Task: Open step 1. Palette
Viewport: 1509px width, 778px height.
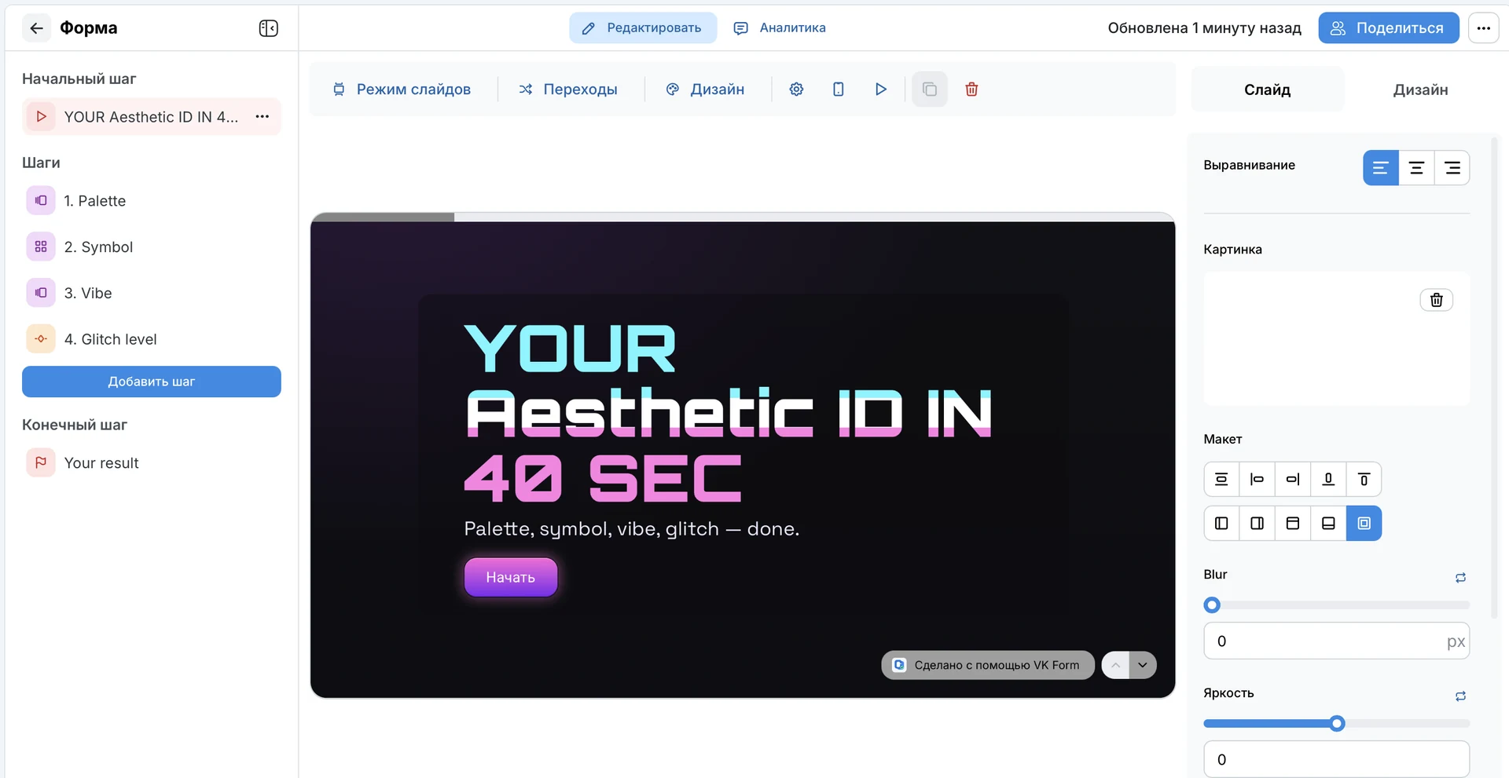Action: click(151, 200)
